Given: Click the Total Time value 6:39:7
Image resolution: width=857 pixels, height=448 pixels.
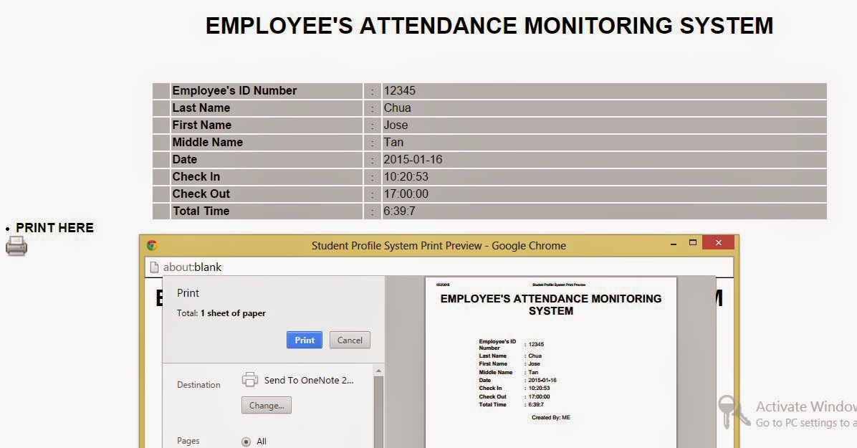Looking at the screenshot, I should click(399, 211).
